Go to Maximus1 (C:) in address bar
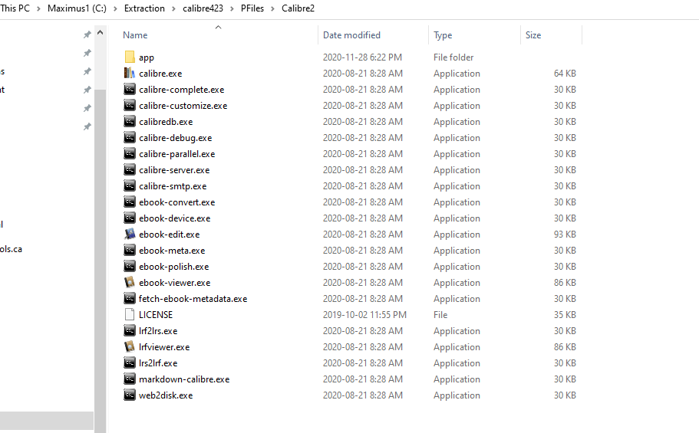Screen dimensions: 699x433 tap(77, 8)
